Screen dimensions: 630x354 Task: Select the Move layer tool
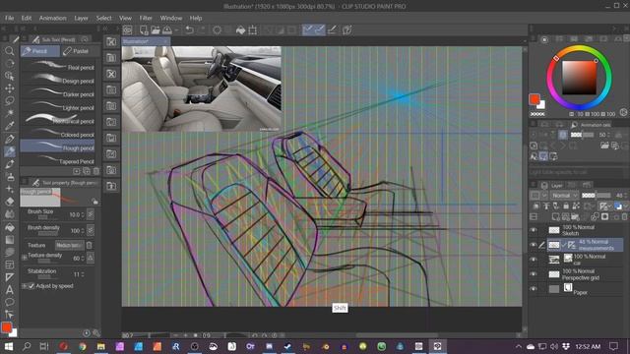(9, 88)
